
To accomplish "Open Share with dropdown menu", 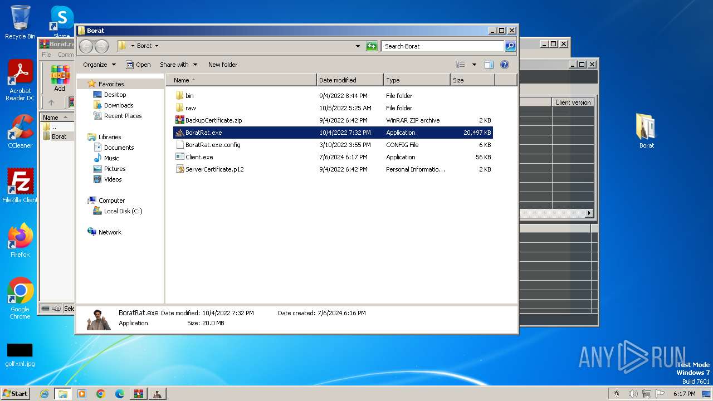I will (178, 65).
